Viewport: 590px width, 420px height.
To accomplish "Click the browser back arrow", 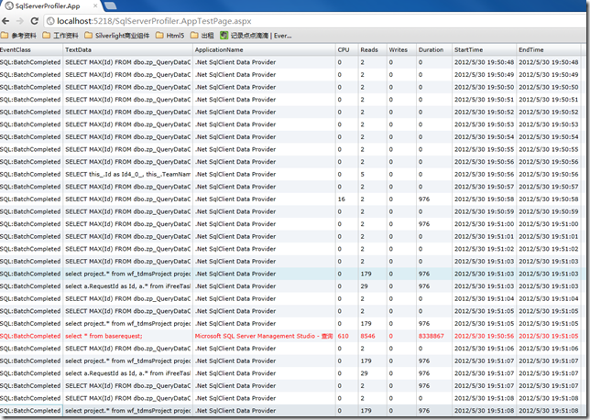I will click(x=5, y=21).
